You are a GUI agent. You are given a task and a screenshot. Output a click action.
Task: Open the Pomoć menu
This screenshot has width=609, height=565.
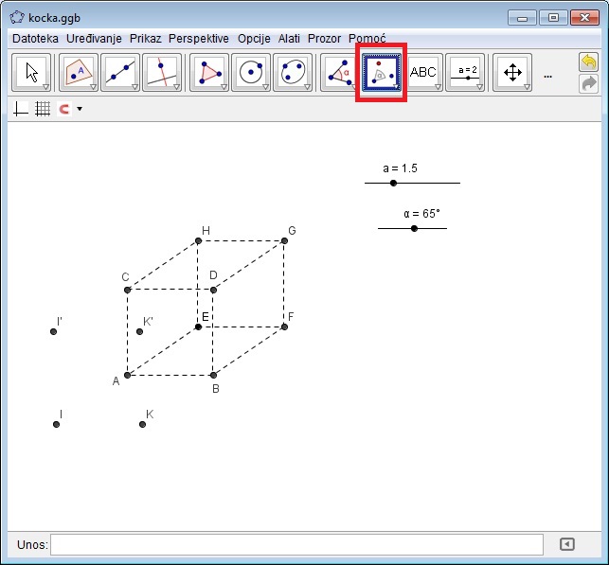point(367,39)
